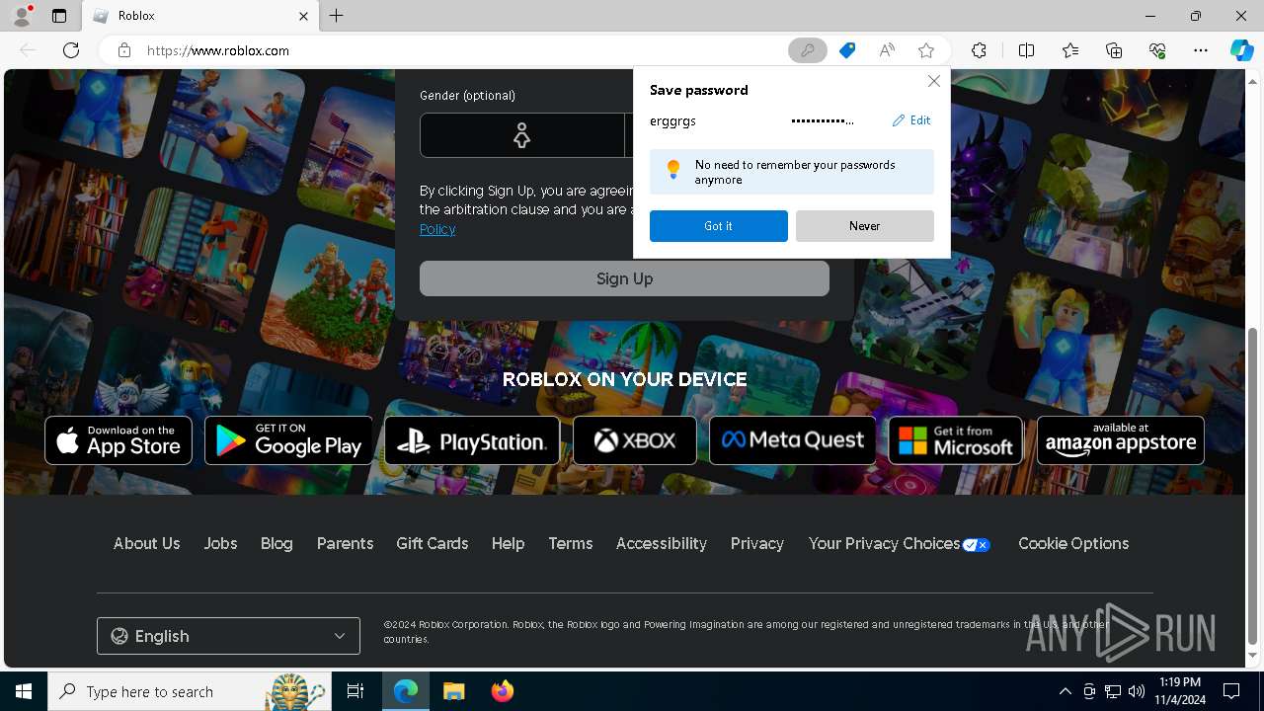Click the taskbar clock and date
Viewport: 1264px width, 711px height.
coord(1179,691)
